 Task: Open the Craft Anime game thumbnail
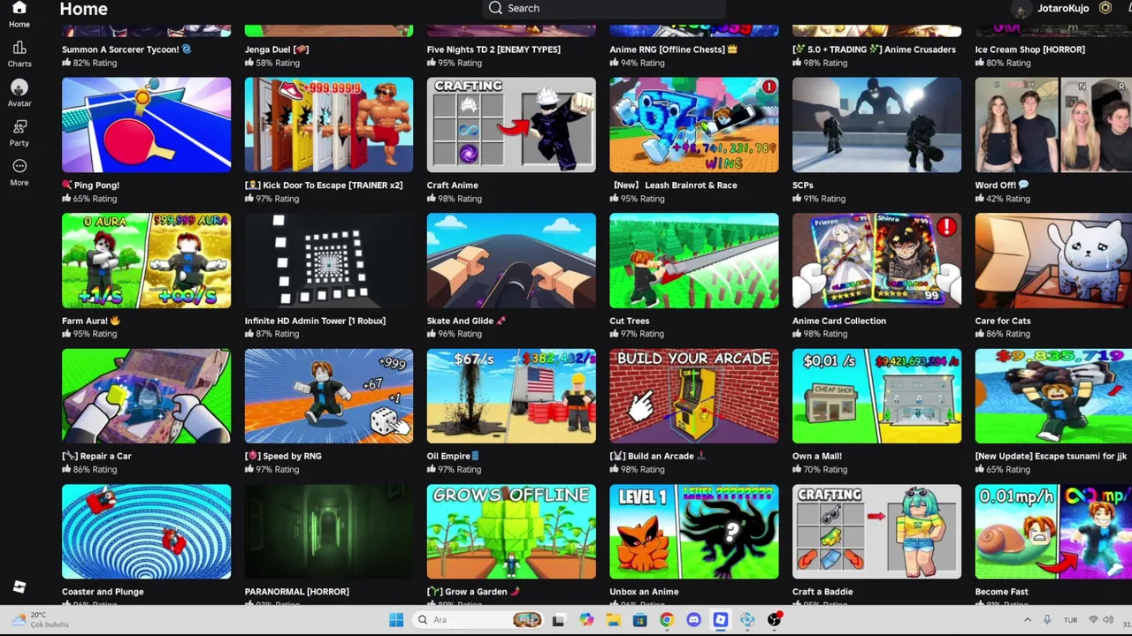511,125
